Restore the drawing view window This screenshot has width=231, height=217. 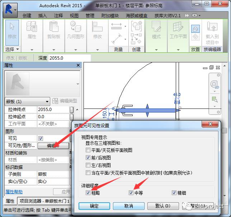point(211,68)
